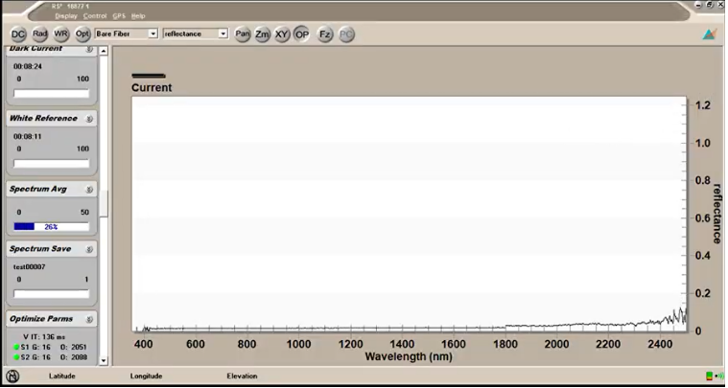Toggle the OP round button

point(302,34)
